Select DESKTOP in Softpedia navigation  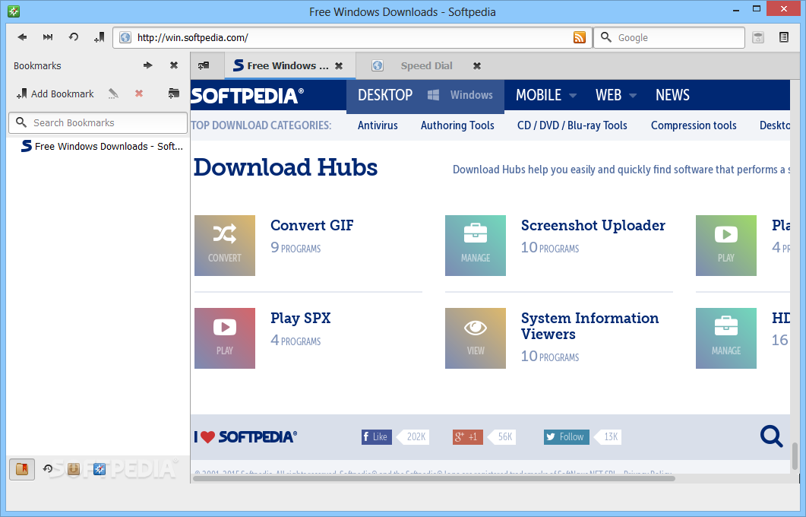pyautogui.click(x=385, y=95)
